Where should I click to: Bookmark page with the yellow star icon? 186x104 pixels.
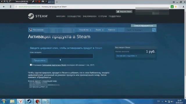coord(176,7)
